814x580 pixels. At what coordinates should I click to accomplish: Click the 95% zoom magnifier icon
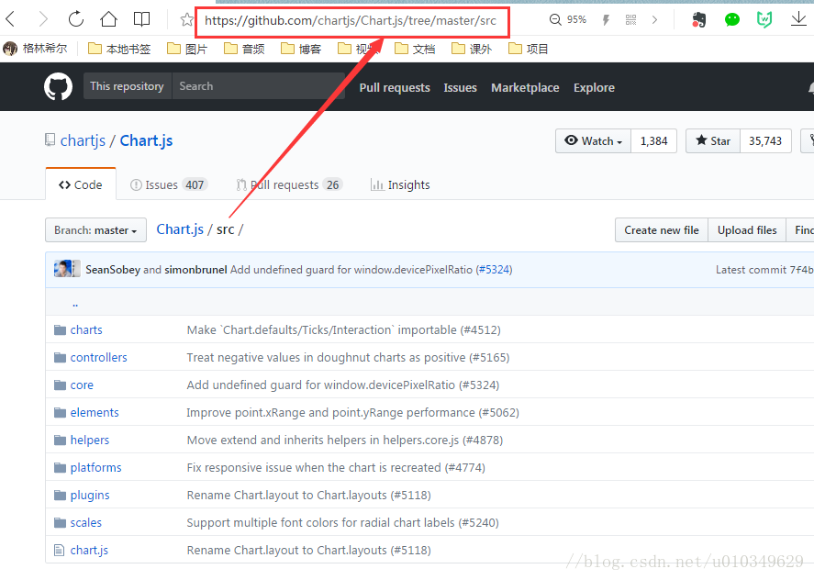[x=555, y=20]
